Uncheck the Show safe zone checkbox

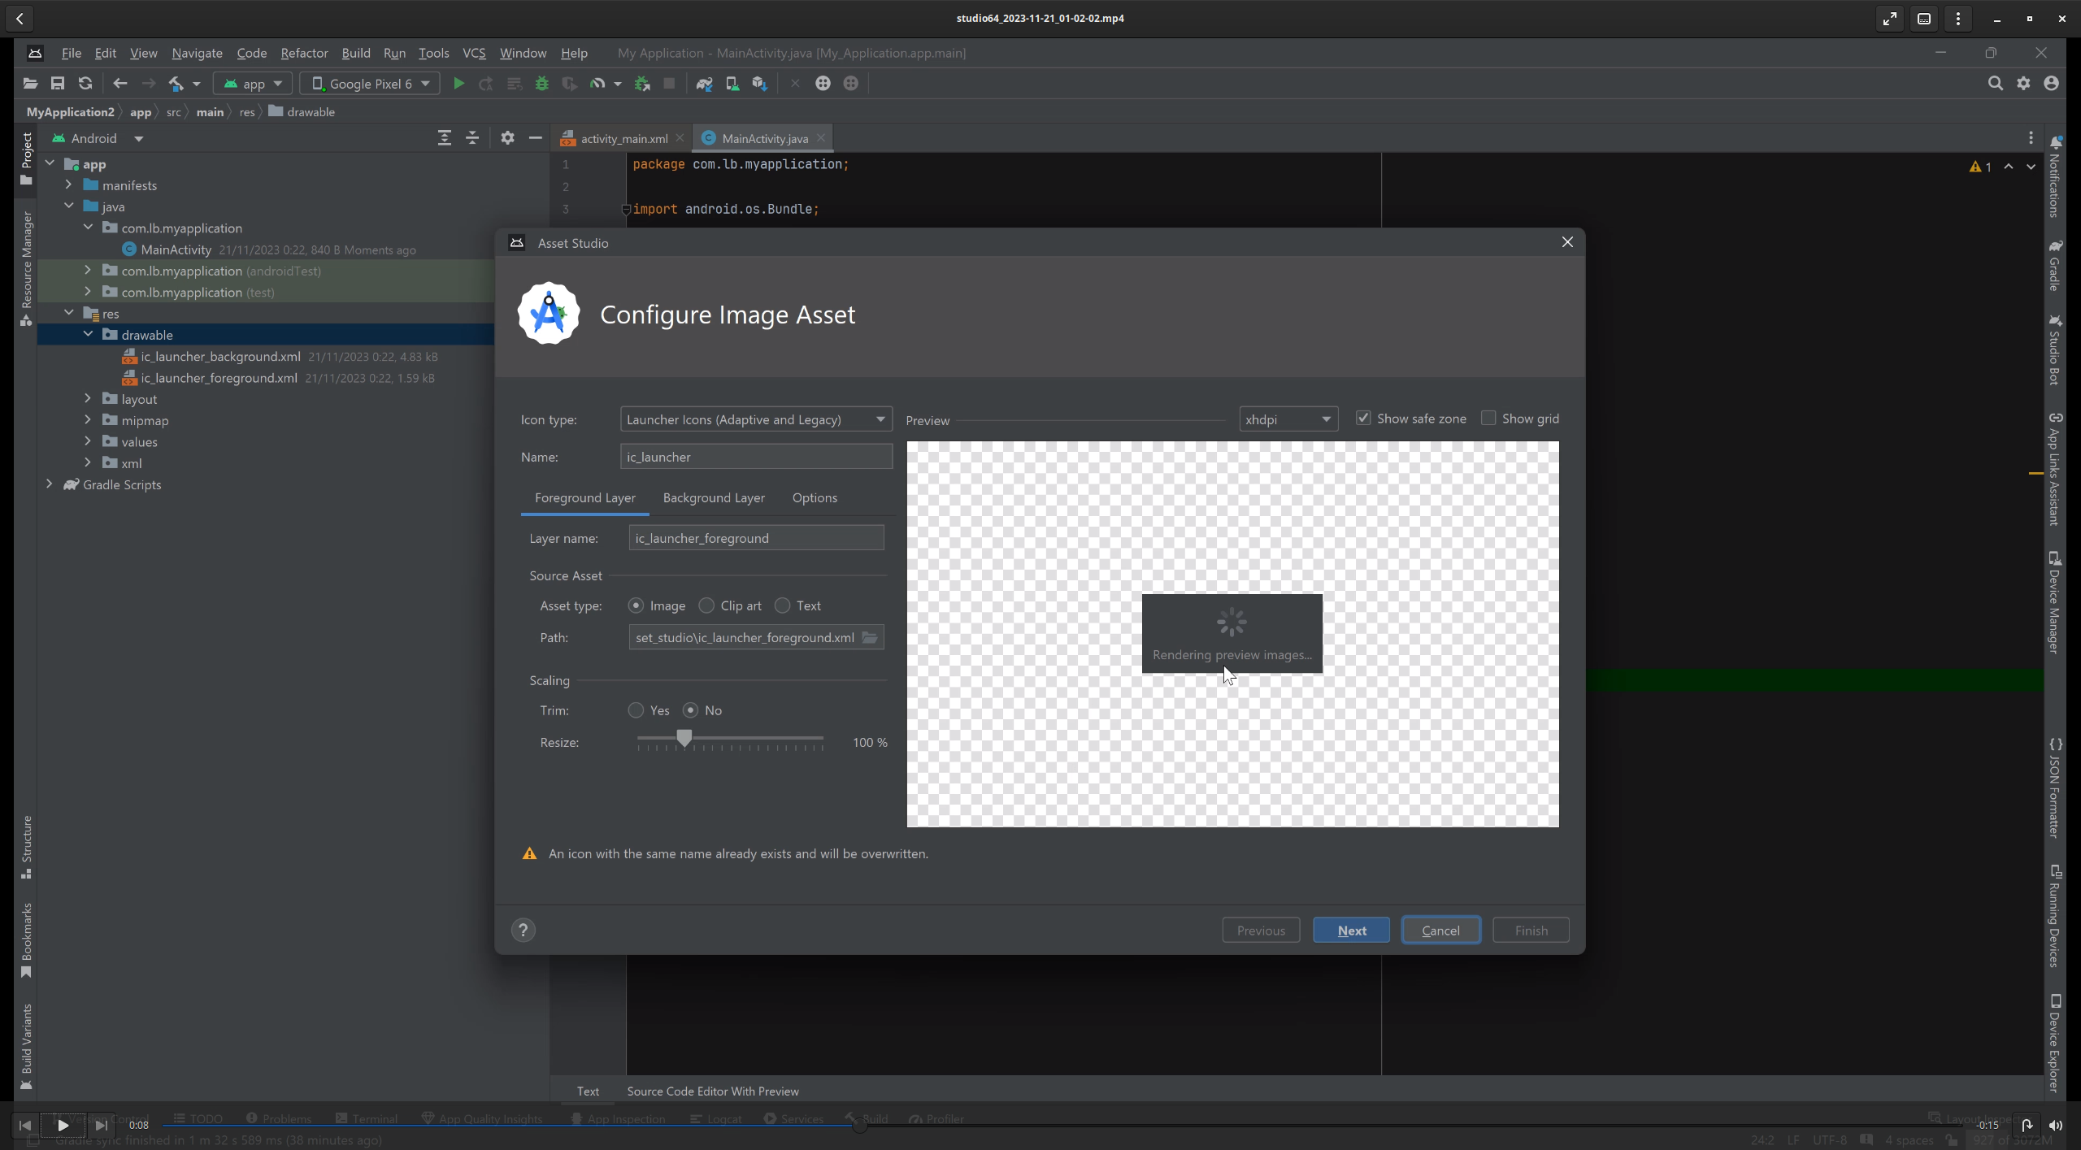click(x=1363, y=418)
